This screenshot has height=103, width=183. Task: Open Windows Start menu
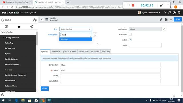(x=3, y=100)
